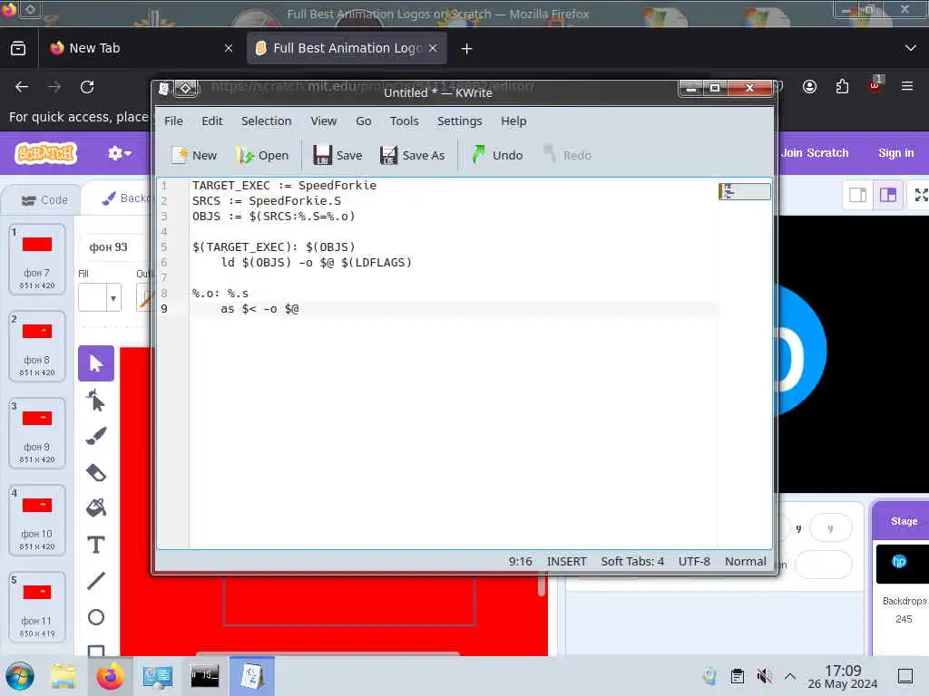
Task: Open the View menu in KWrite
Action: (324, 121)
